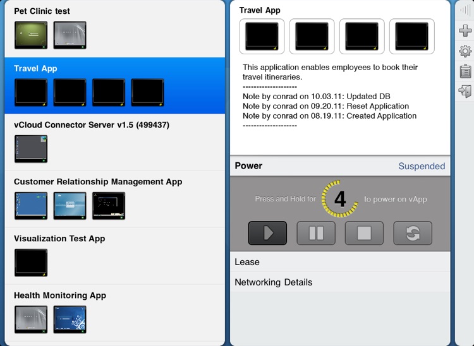
Task: Click note 'Updated DB' from 10.03.11
Action: tap(317, 97)
